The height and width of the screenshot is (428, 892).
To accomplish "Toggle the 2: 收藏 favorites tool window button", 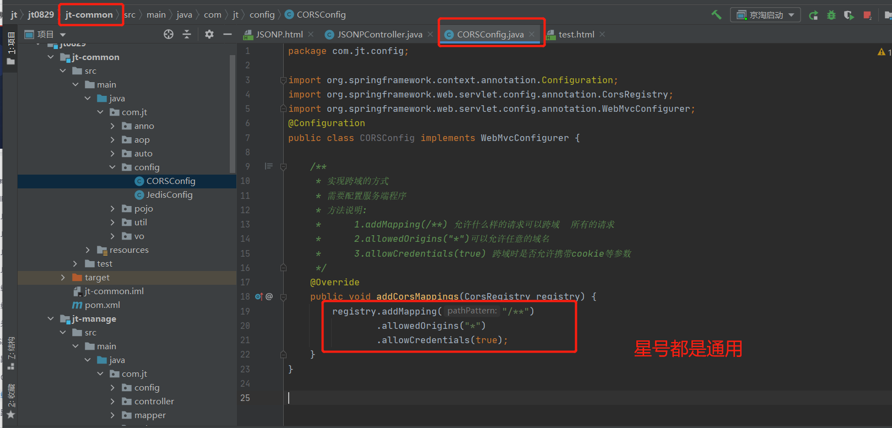I will pos(10,401).
